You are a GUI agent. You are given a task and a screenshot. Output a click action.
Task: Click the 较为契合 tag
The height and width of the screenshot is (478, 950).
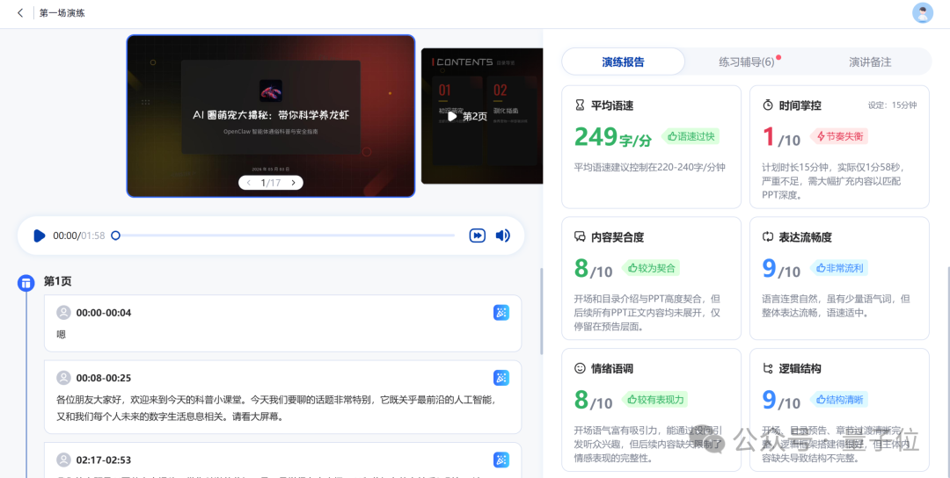pos(651,267)
